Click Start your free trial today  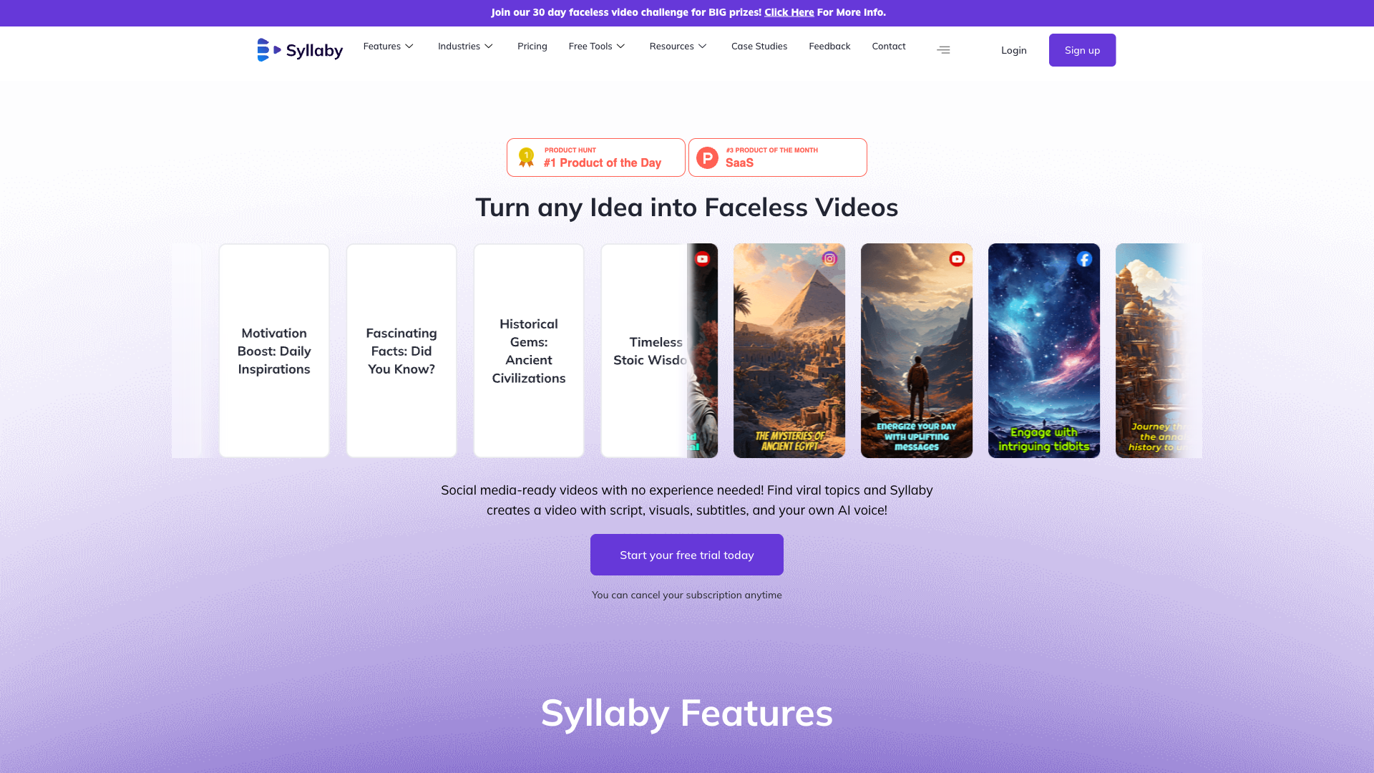687,555
